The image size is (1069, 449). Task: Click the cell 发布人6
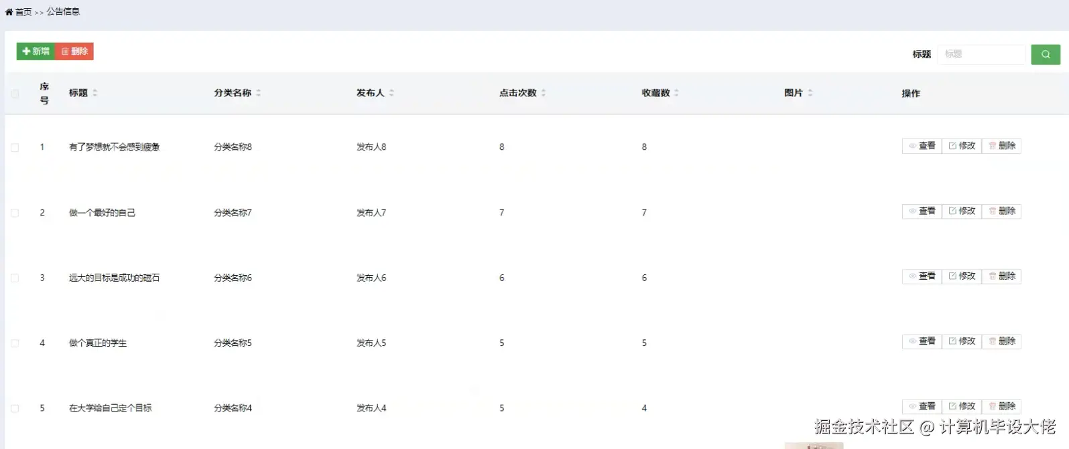[371, 278]
